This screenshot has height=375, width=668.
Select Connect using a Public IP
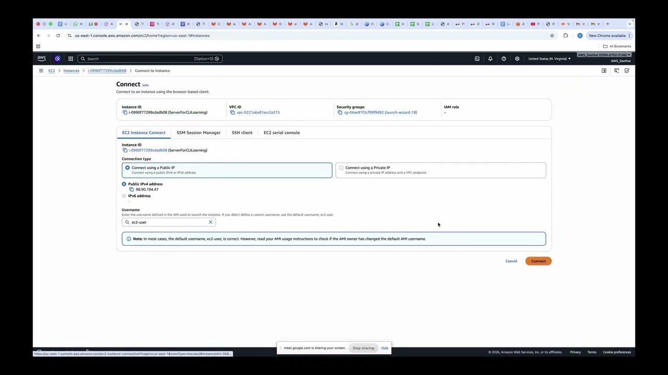227,170
